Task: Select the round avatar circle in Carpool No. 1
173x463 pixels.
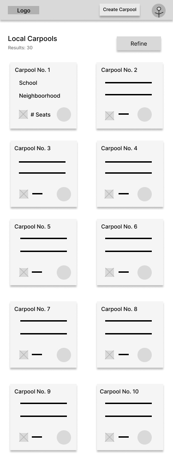Action: pos(64,115)
